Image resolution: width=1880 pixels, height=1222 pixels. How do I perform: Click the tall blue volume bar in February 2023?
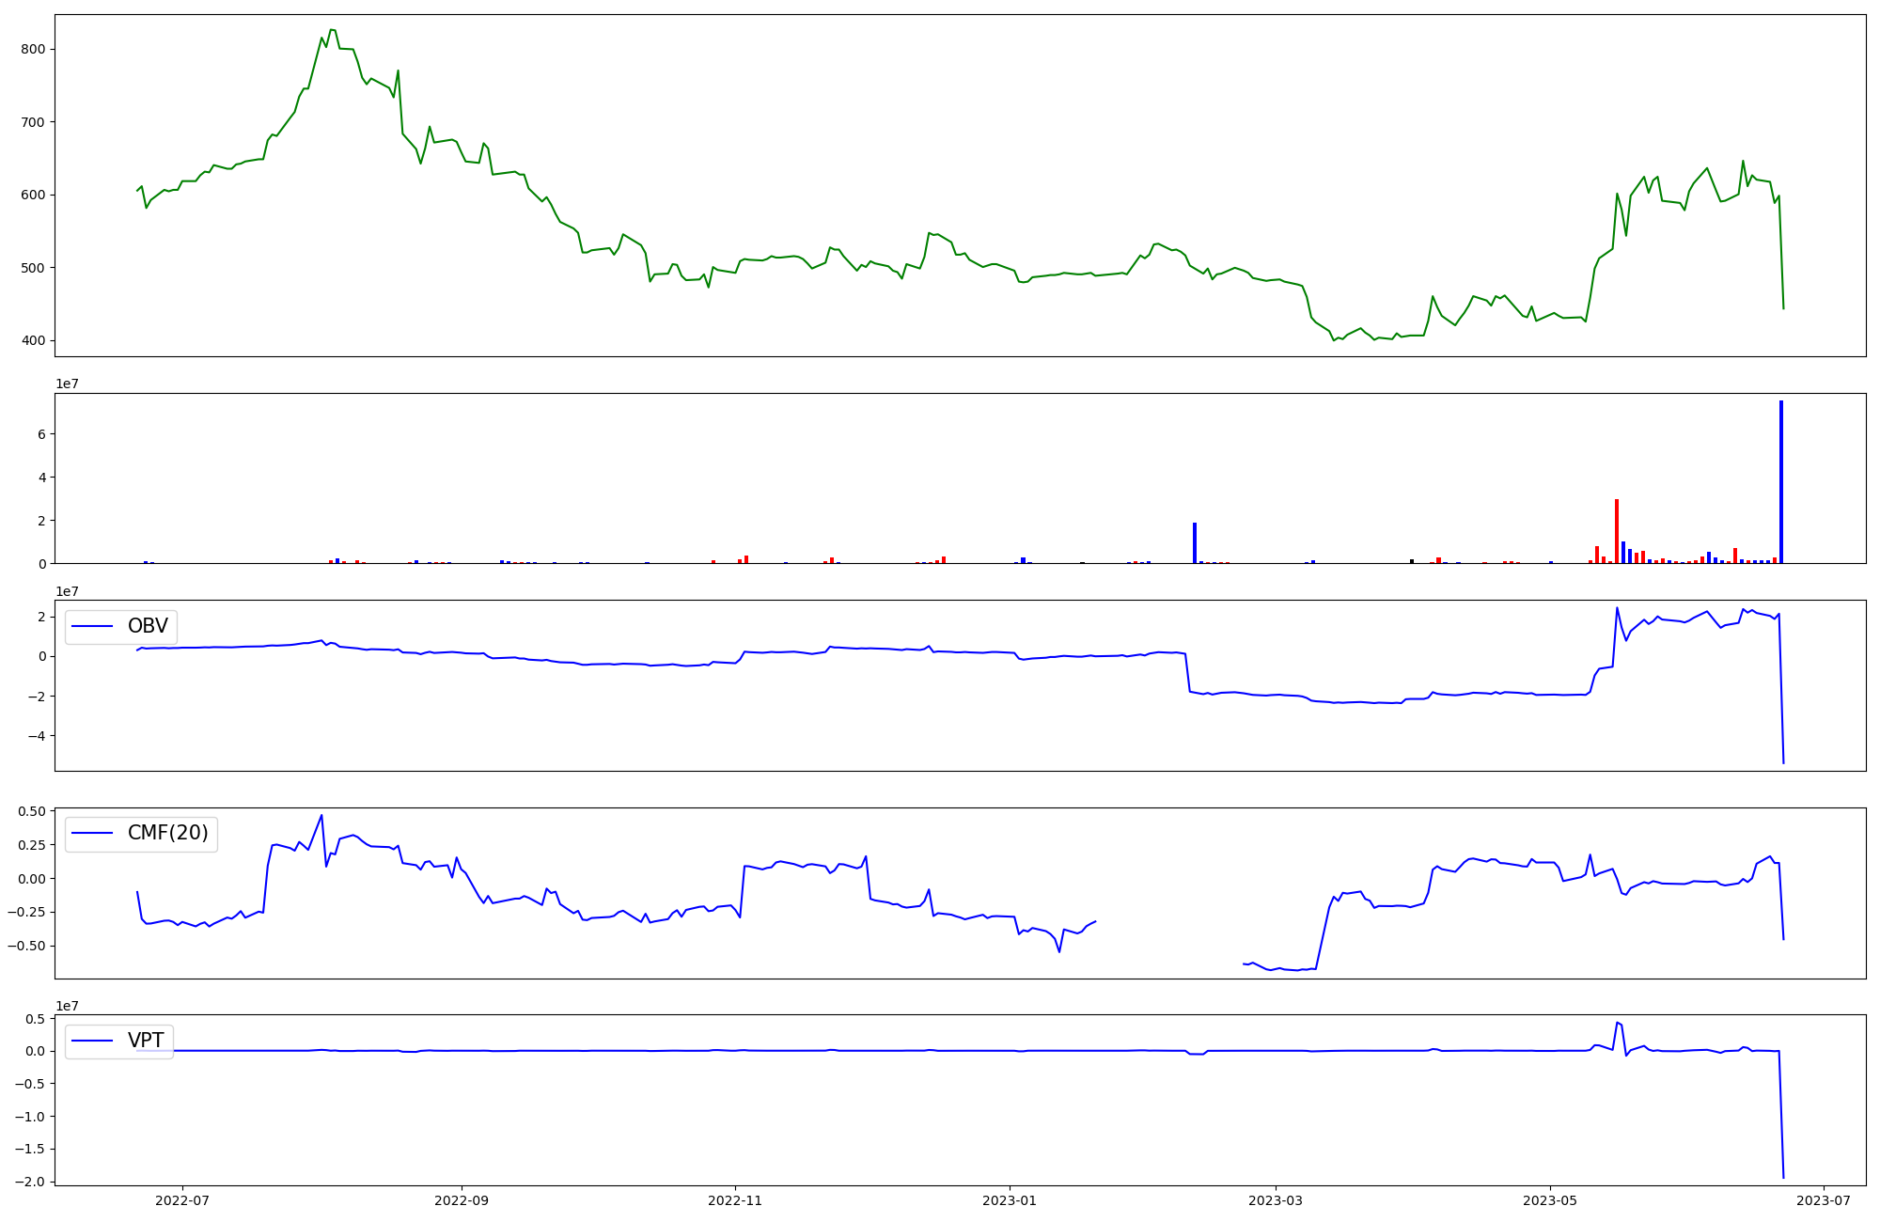(1195, 542)
